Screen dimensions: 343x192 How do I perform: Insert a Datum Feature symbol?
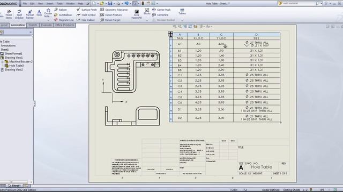click(x=111, y=15)
